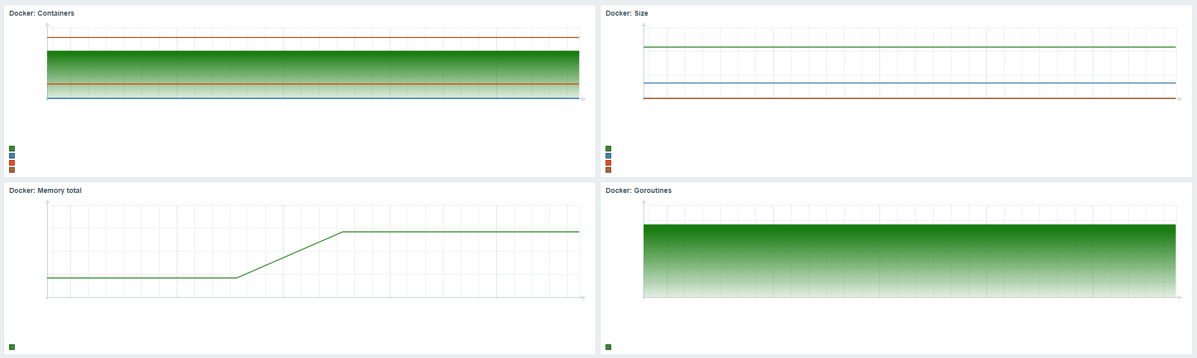The height and width of the screenshot is (358, 1197).
Task: Click the green filled area in Goroutines graph
Action: pyautogui.click(x=909, y=261)
